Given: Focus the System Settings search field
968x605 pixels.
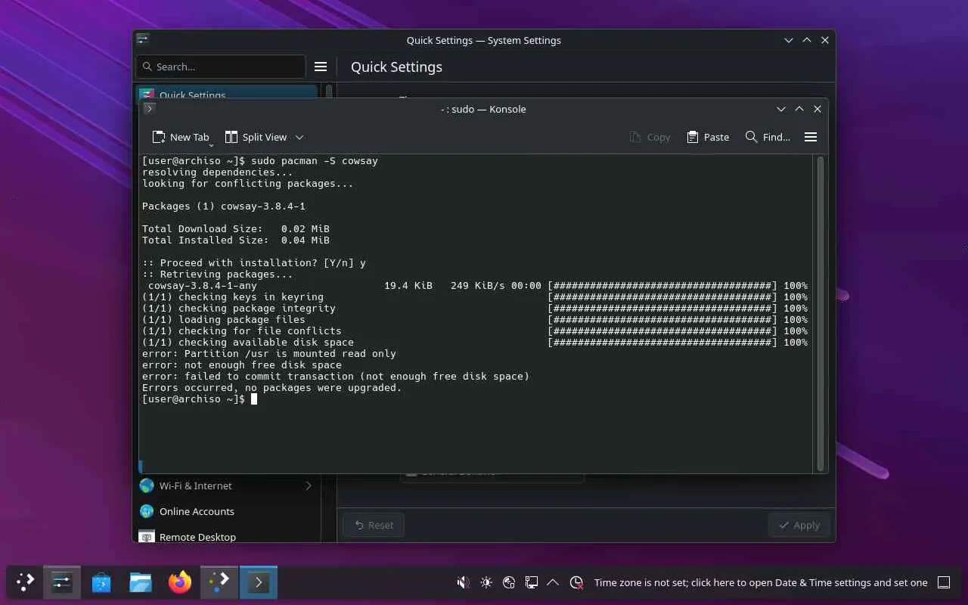Looking at the screenshot, I should 220,67.
